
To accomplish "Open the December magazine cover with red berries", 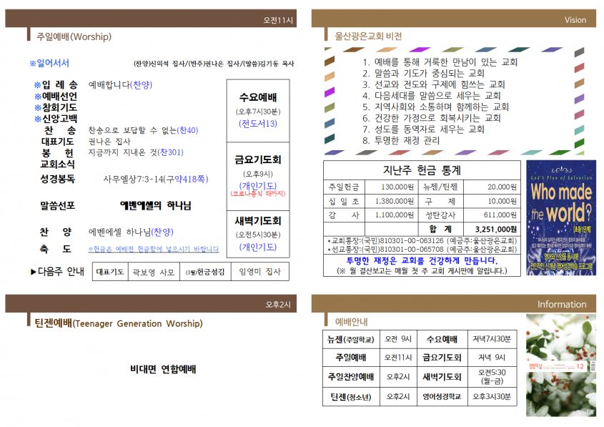I will tap(561, 365).
